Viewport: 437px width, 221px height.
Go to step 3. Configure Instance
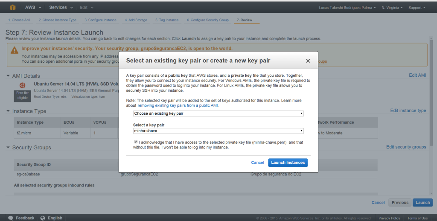click(100, 20)
